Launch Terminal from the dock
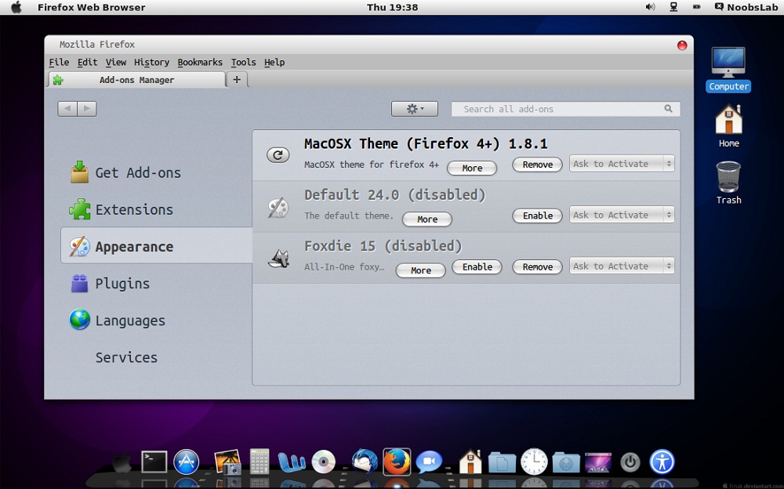This screenshot has width=784, height=489. tap(154, 462)
